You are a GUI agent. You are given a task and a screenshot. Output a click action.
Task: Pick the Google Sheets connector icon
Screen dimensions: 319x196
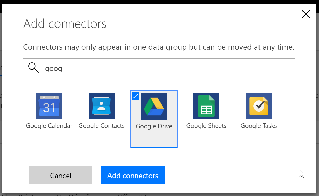point(206,106)
